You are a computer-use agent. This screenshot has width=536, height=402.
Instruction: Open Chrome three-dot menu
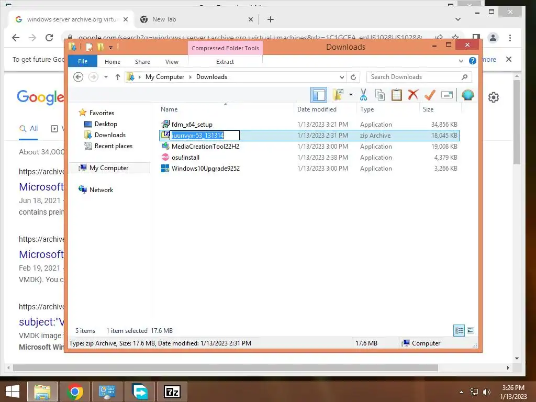coord(510,38)
